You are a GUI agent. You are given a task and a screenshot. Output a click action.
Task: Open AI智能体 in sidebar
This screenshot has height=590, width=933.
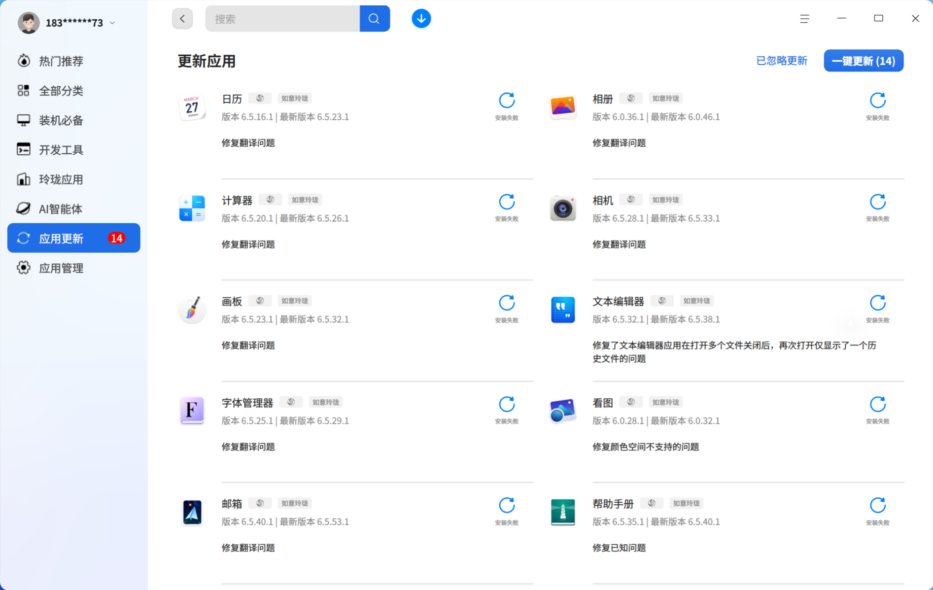[x=74, y=209]
